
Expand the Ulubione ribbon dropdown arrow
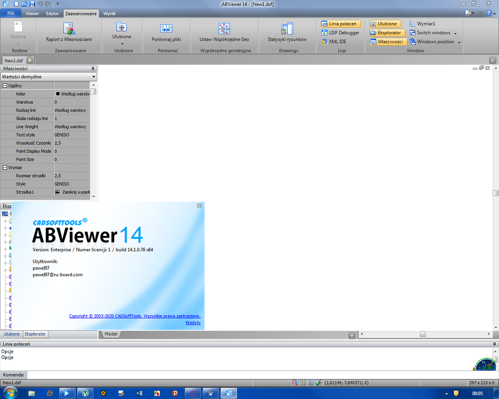122,43
